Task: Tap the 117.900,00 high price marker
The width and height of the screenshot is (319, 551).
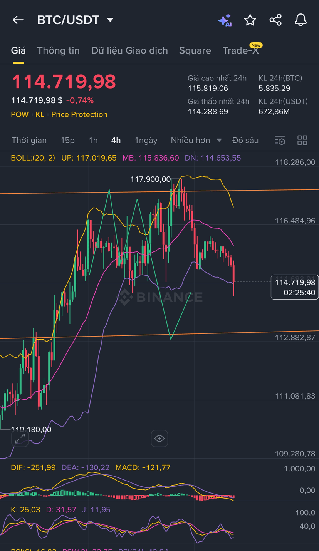Action: coord(150,179)
